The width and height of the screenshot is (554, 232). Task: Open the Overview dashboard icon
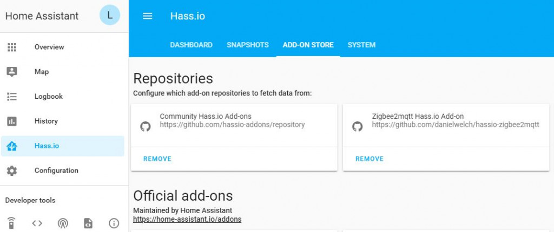tap(12, 47)
